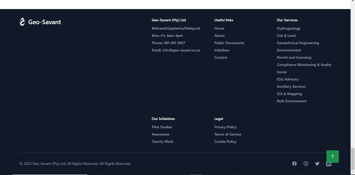Select the Hydrogeology service link
This screenshot has width=355, height=175.
(288, 28)
